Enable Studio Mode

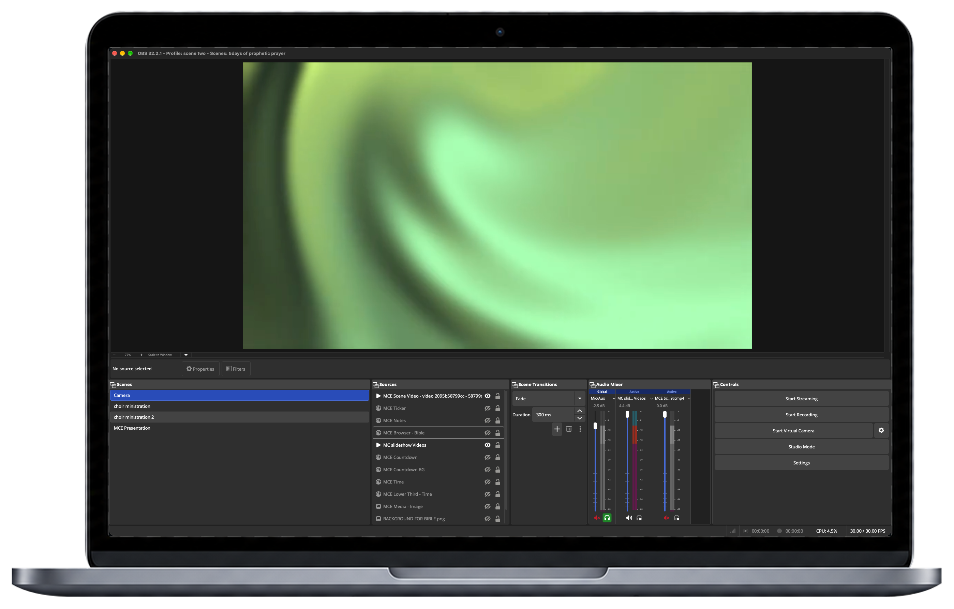[x=801, y=447]
